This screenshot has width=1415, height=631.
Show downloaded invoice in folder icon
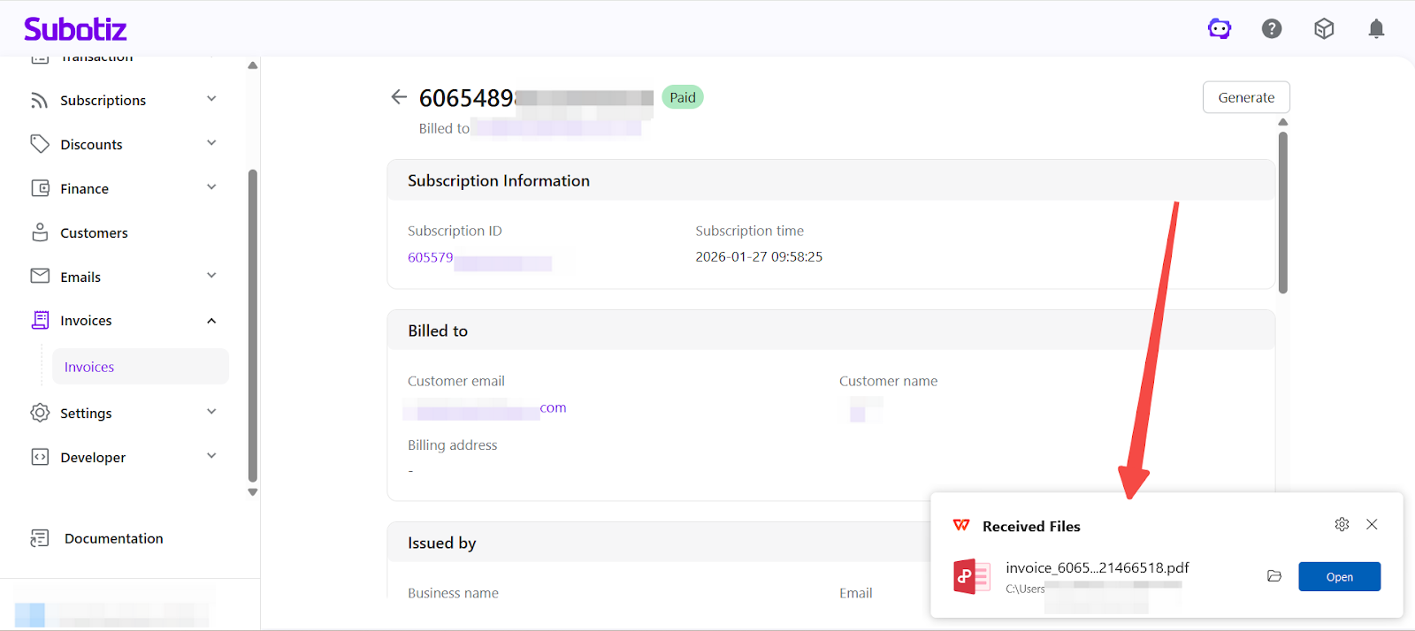[x=1274, y=576]
